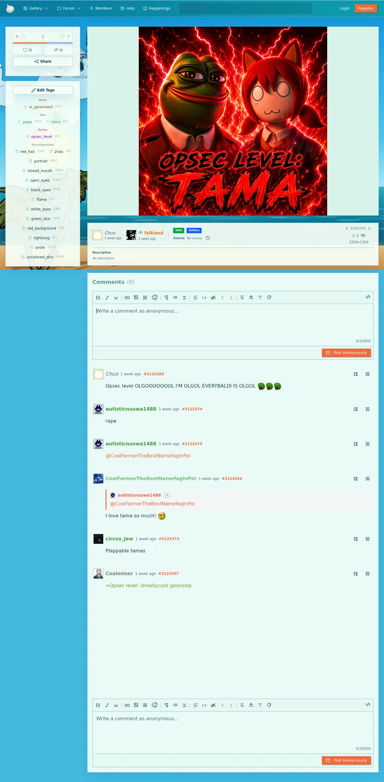Click the Login button

coord(345,8)
